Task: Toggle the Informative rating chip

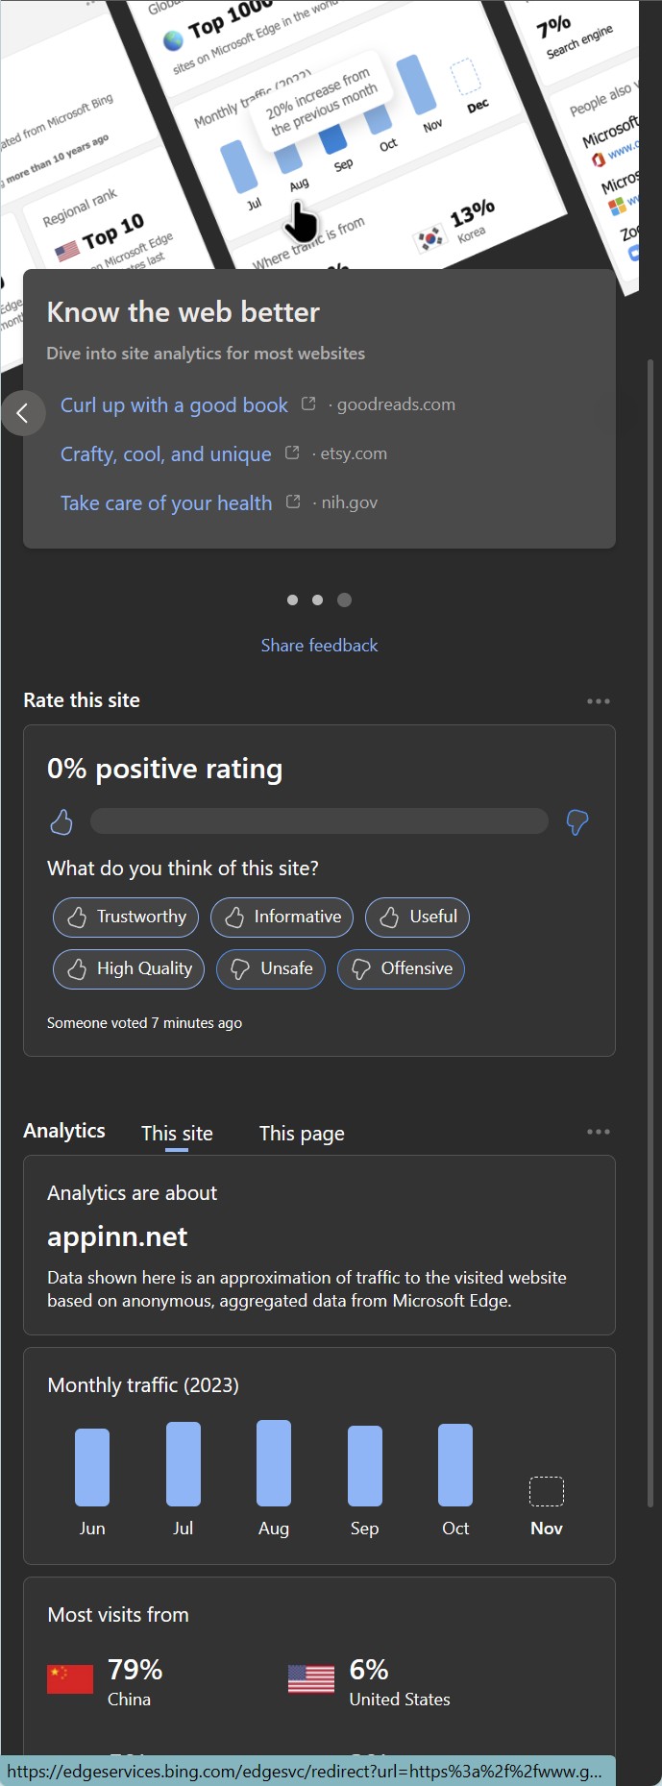Action: tap(282, 917)
